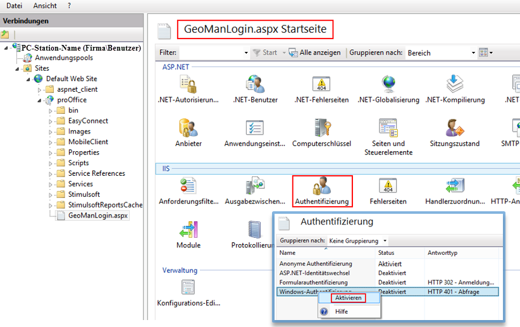Click HTTP 401 - Abfrage cell
The width and height of the screenshot is (520, 327).
pyautogui.click(x=454, y=292)
